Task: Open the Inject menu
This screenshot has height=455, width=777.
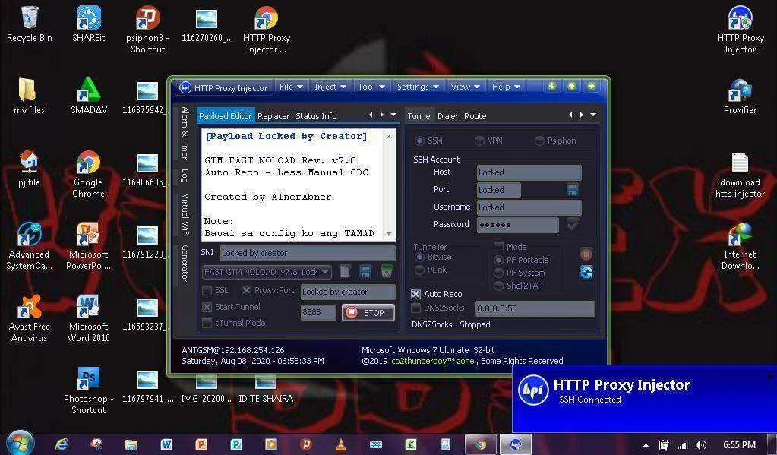Action: point(330,87)
